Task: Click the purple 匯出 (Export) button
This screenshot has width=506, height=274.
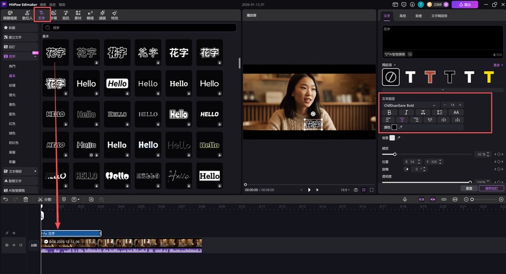Action: (466, 4)
